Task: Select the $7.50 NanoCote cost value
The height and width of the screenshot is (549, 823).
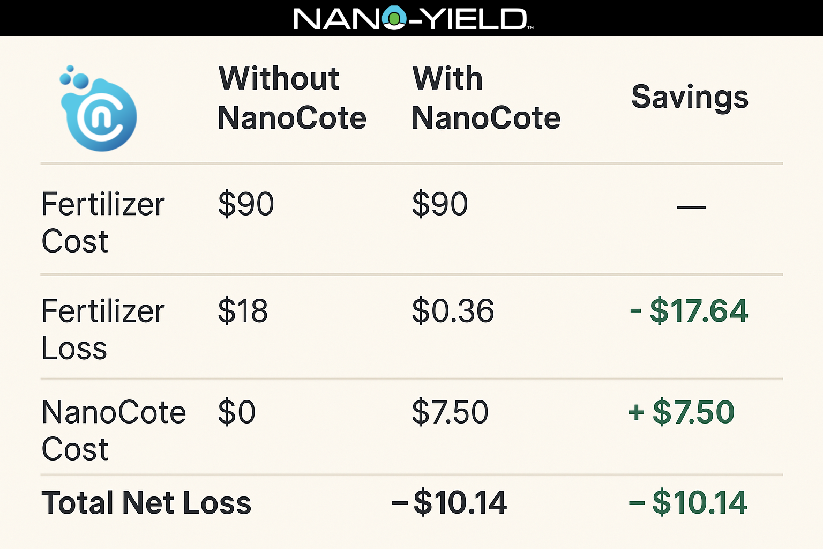Action: (450, 412)
